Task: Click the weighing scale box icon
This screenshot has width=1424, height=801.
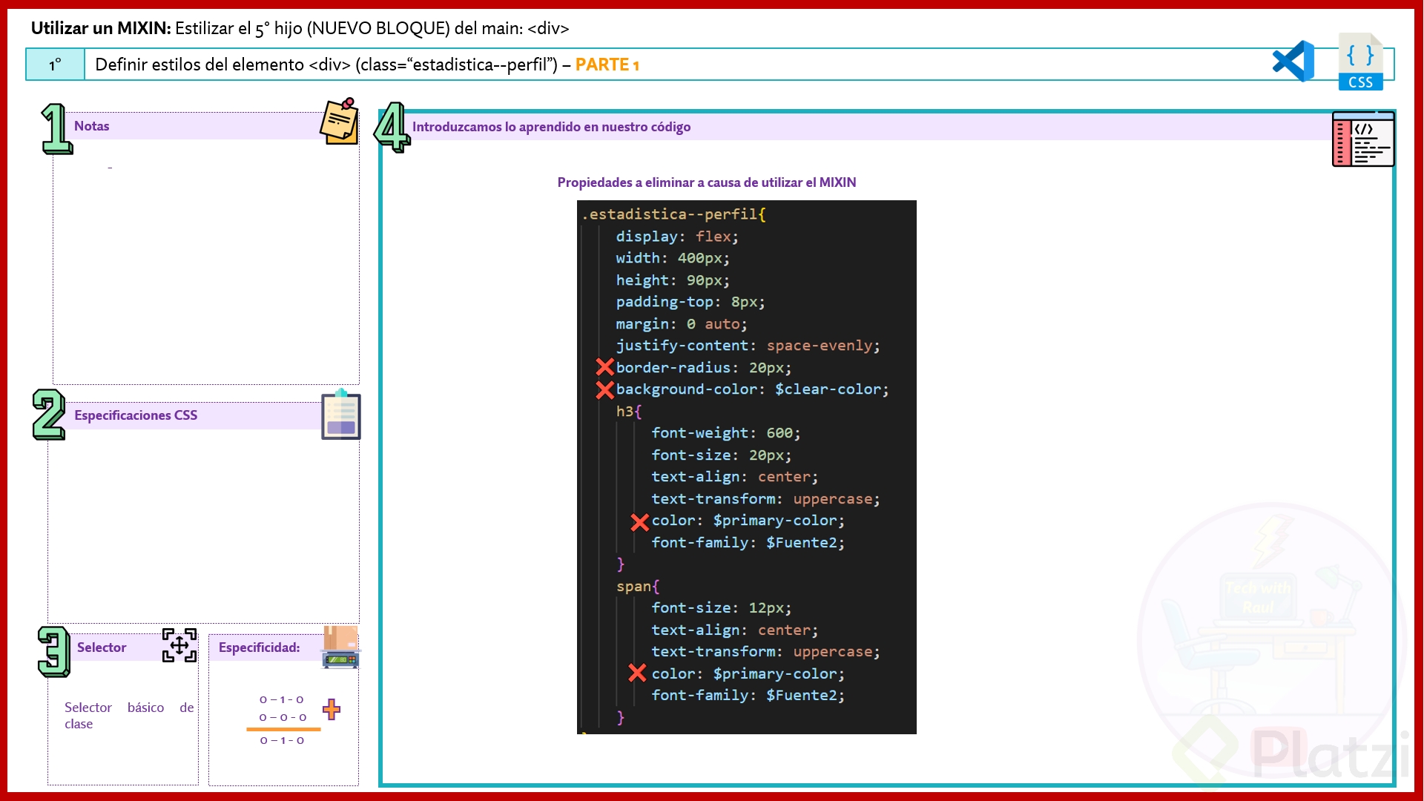Action: pos(340,647)
